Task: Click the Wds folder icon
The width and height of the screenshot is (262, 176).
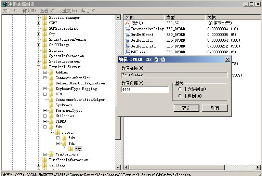Action: coord(51,127)
